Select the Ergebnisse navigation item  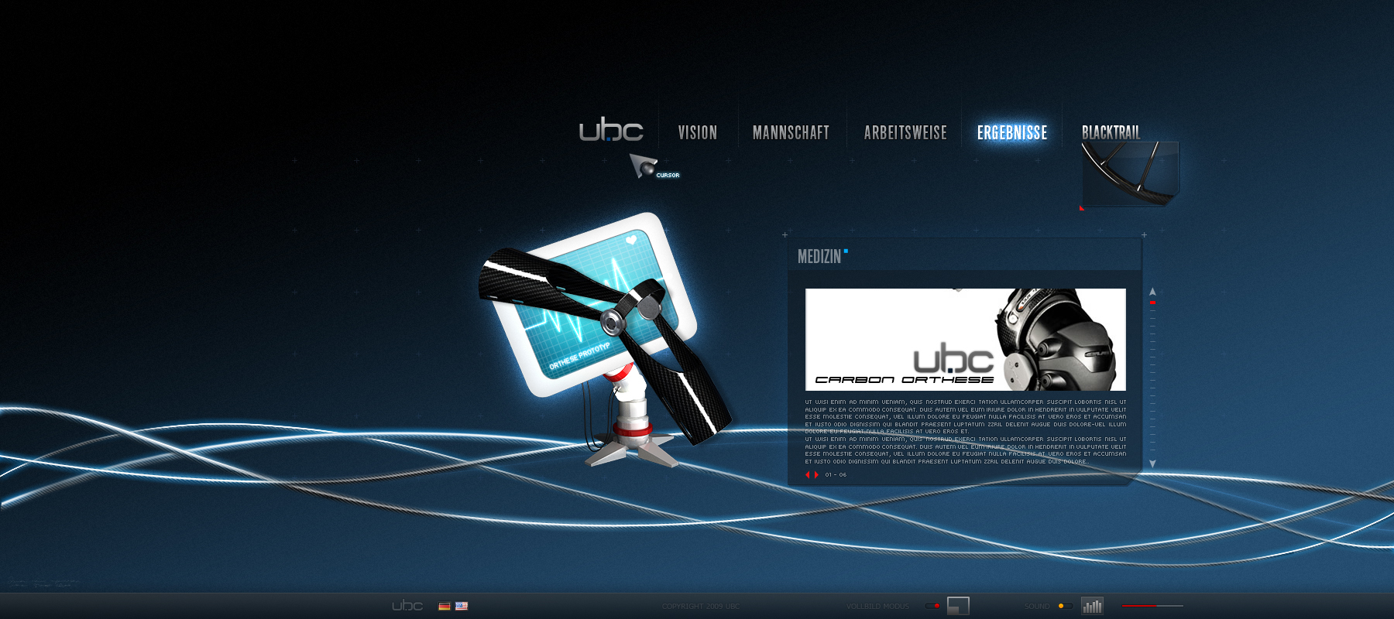pos(1012,133)
